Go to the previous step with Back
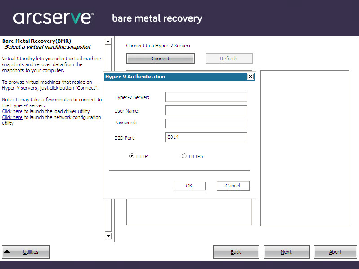 [x=236, y=252]
